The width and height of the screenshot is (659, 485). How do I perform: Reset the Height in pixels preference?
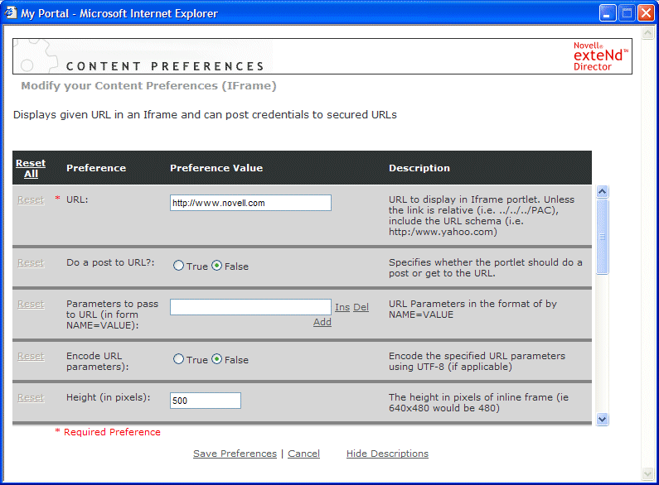click(x=31, y=397)
